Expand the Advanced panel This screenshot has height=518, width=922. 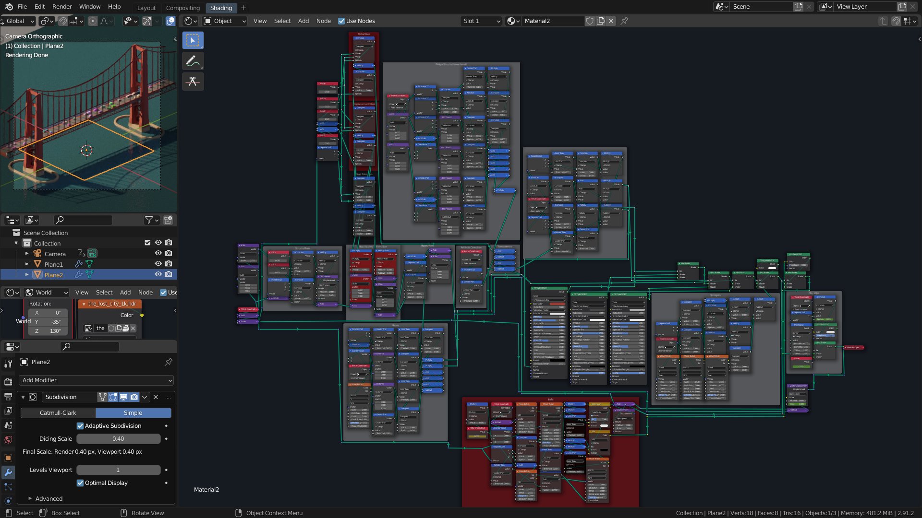[x=48, y=499]
